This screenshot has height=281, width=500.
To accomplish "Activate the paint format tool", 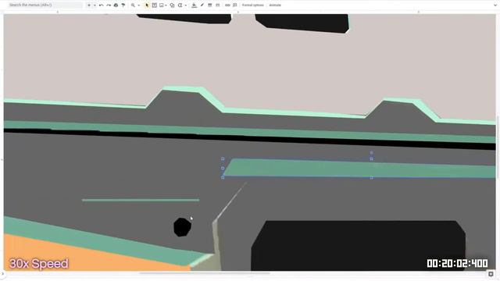I will pyautogui.click(x=123, y=5).
